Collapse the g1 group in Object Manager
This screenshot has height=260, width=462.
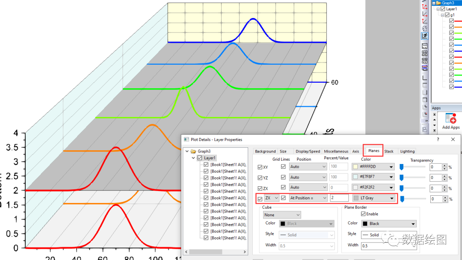[443, 15]
